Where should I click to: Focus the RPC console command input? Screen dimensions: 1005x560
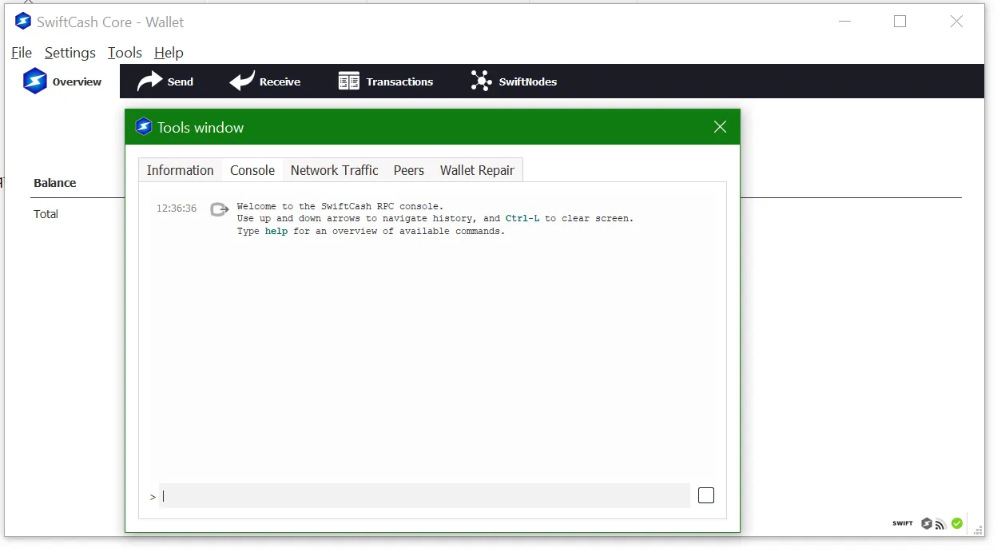coord(424,495)
